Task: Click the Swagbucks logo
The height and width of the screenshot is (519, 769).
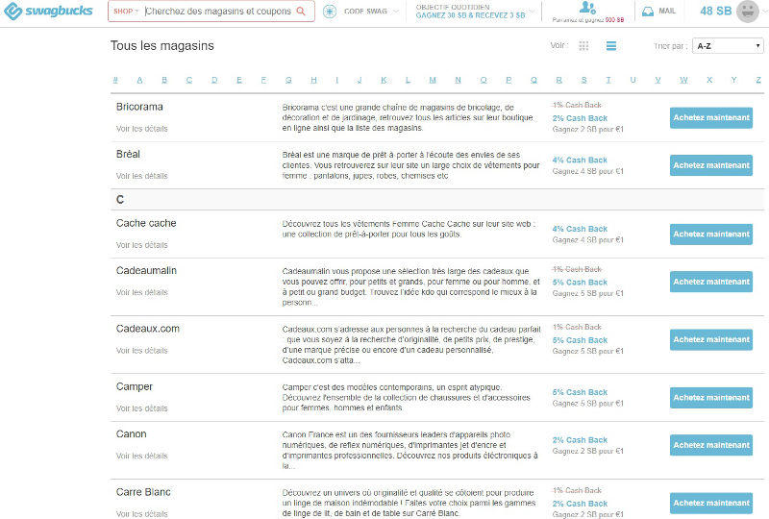Action: pyautogui.click(x=48, y=11)
